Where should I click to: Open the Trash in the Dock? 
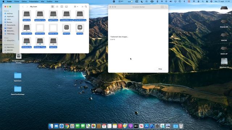(181, 126)
